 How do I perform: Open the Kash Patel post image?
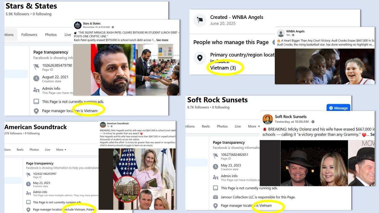point(126,70)
